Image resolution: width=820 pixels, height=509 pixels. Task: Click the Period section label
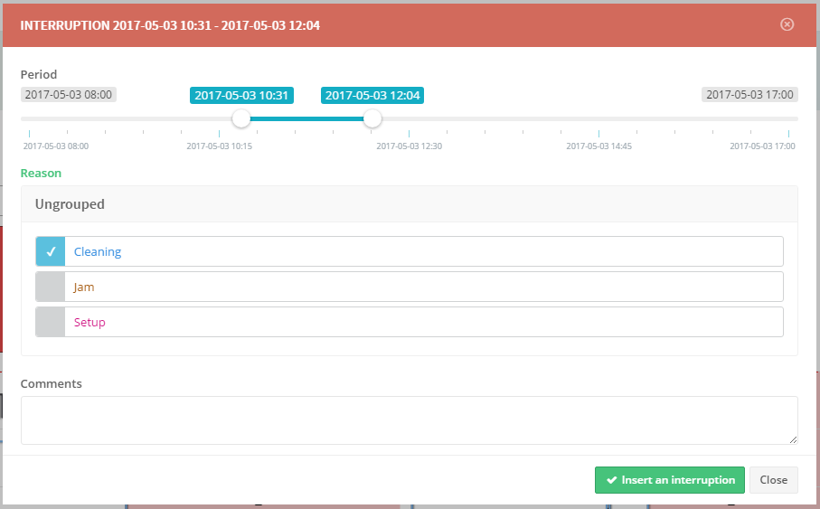pyautogui.click(x=39, y=74)
